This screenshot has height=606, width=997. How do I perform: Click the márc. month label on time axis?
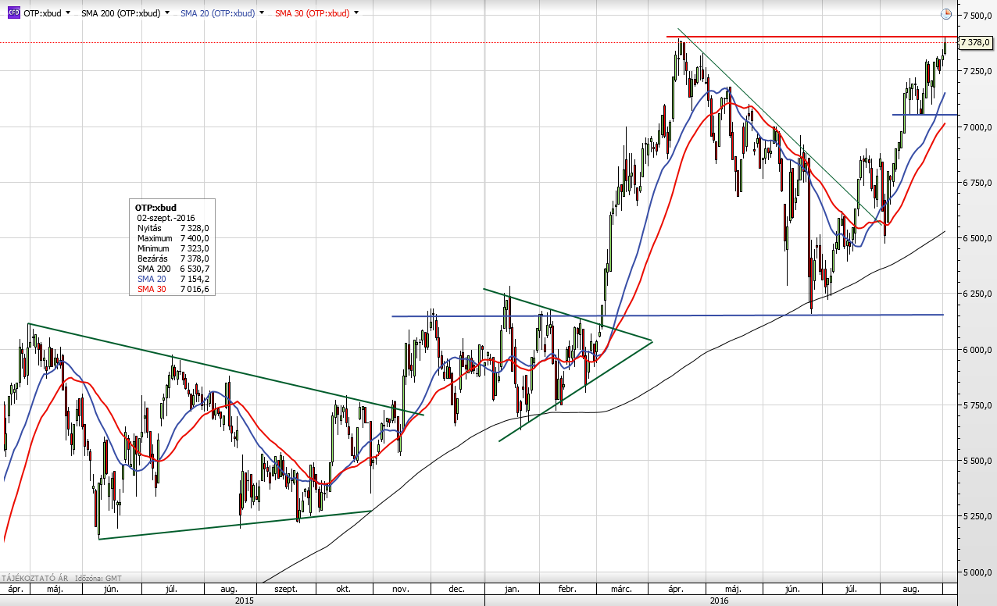622,588
